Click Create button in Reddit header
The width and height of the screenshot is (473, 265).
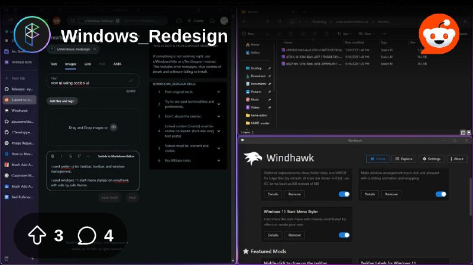coord(196,21)
